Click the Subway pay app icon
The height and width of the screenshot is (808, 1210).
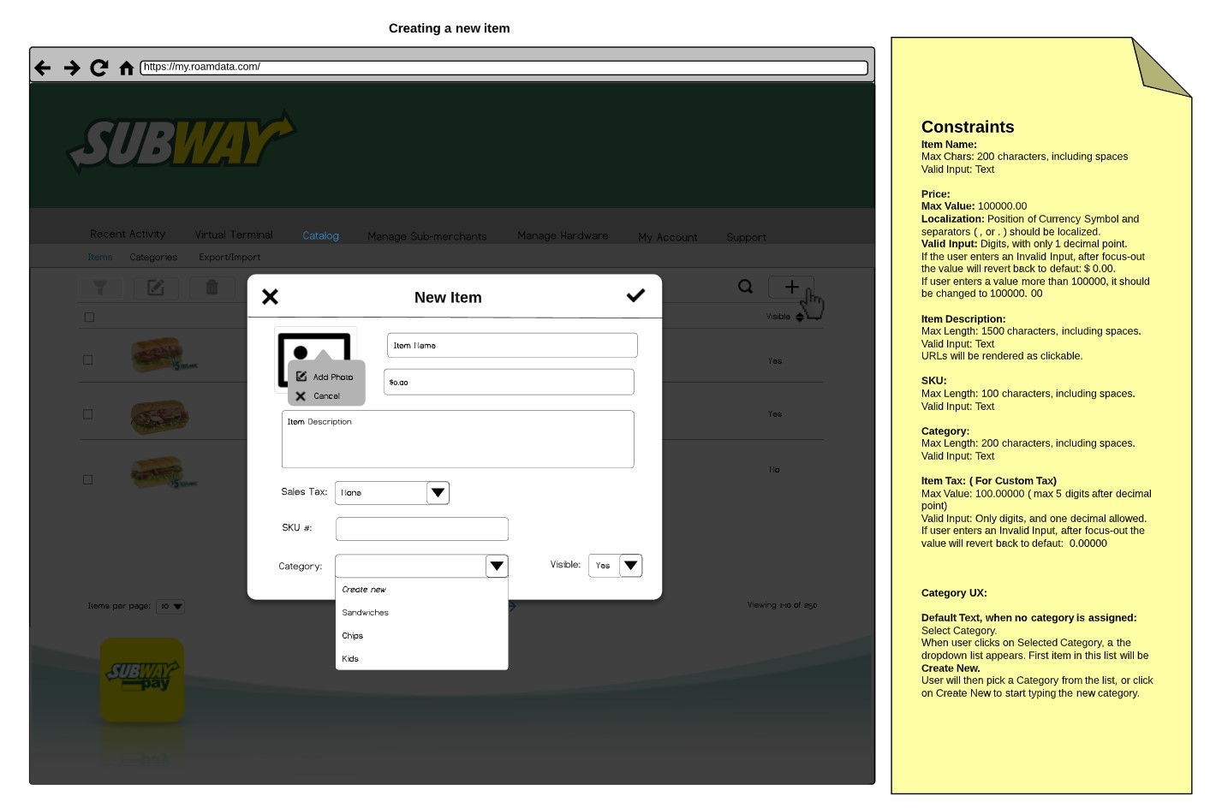pos(142,680)
